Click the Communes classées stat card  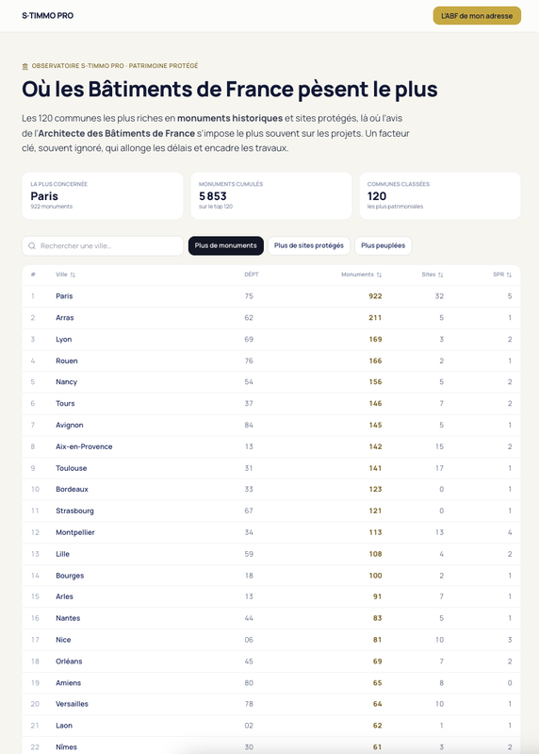(440, 195)
